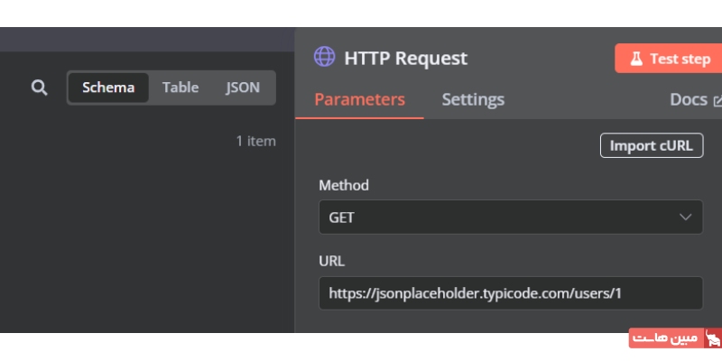Click the Import cURL button
This screenshot has height=361, width=722.
point(652,145)
